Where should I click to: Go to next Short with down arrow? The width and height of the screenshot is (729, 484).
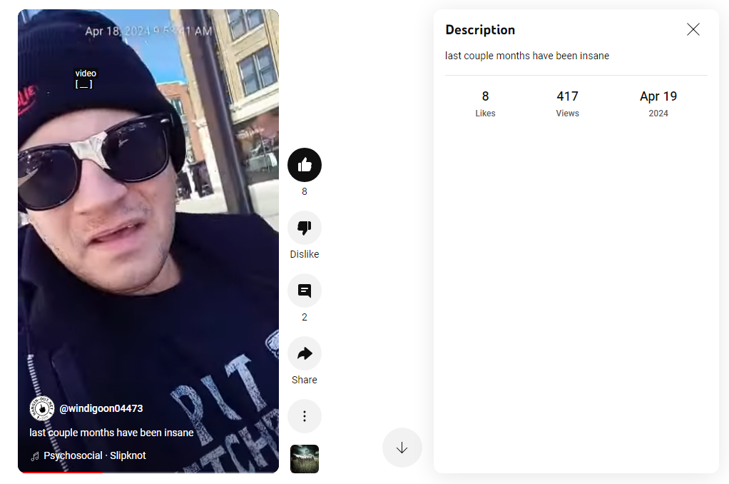coord(402,448)
